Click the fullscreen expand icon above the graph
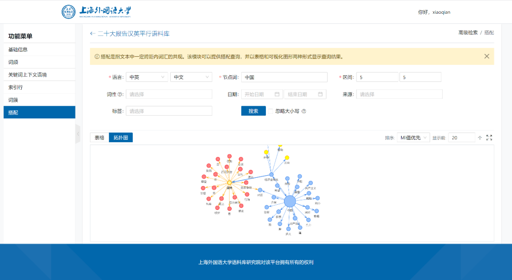Image resolution: width=512 pixels, height=280 pixels. (x=489, y=137)
